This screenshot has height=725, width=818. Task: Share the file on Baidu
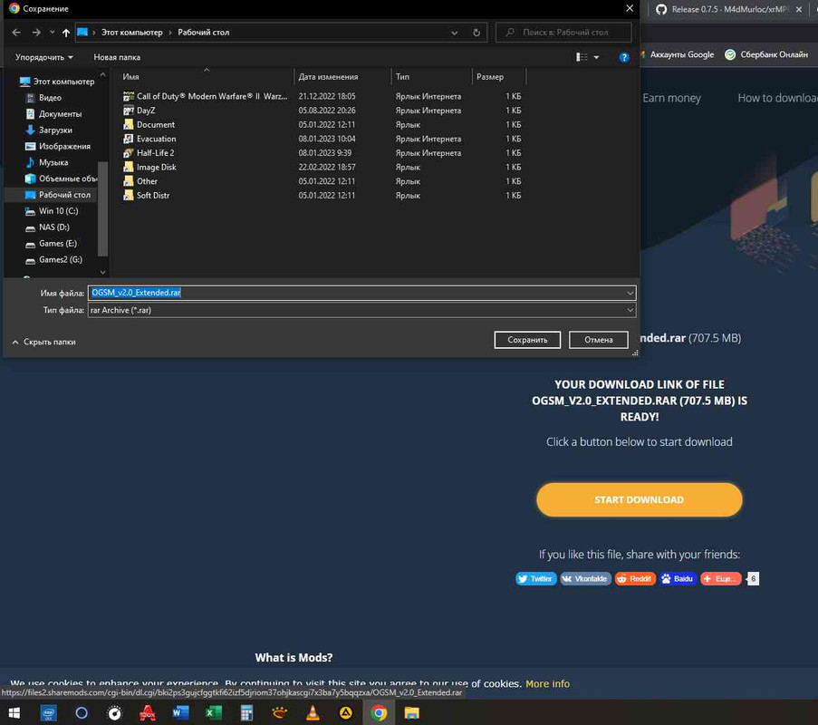coord(678,579)
